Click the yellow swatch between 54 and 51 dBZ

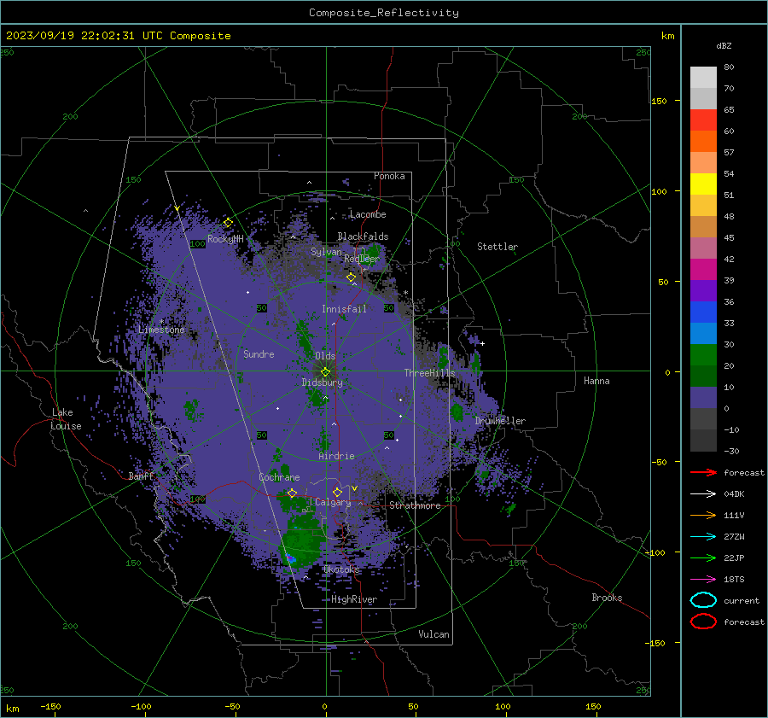[x=703, y=184]
